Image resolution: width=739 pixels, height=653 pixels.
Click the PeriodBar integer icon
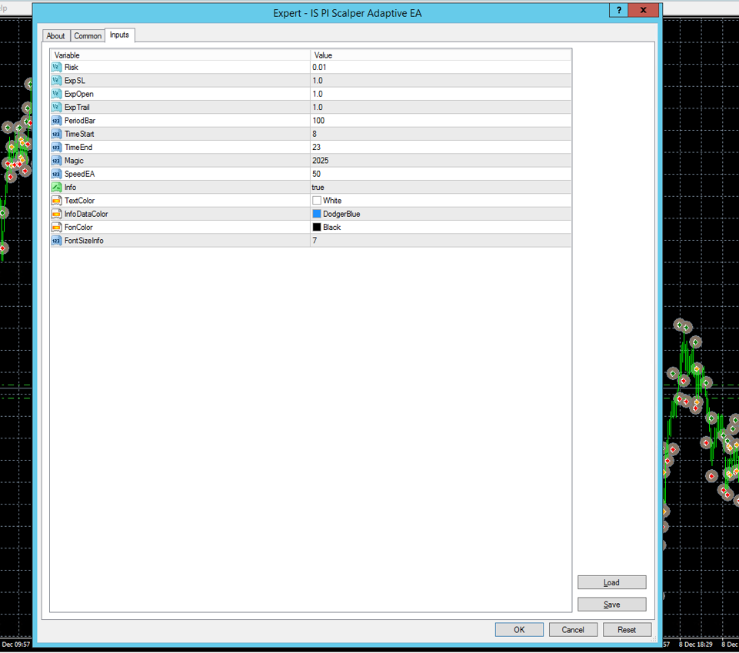click(x=56, y=121)
